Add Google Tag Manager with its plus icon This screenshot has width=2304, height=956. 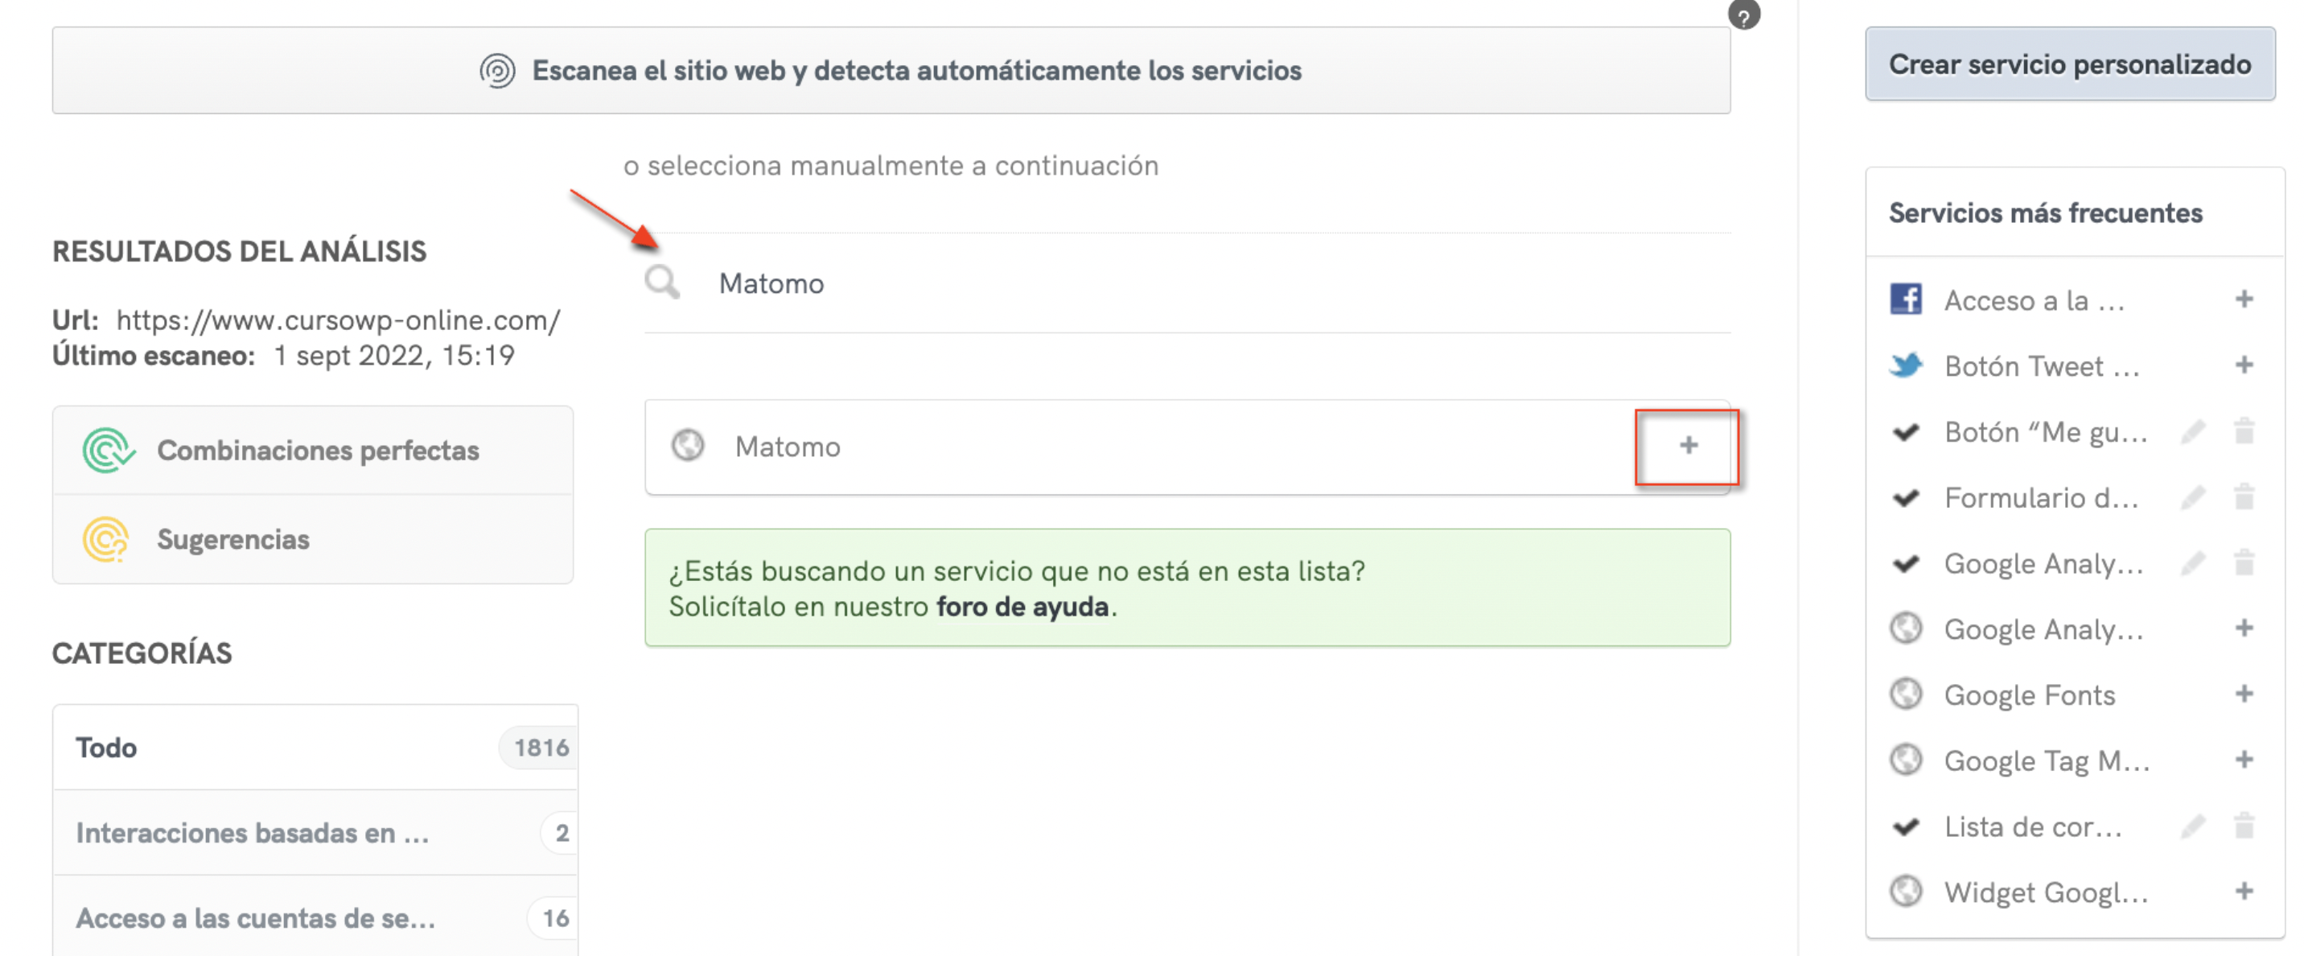(x=2247, y=760)
